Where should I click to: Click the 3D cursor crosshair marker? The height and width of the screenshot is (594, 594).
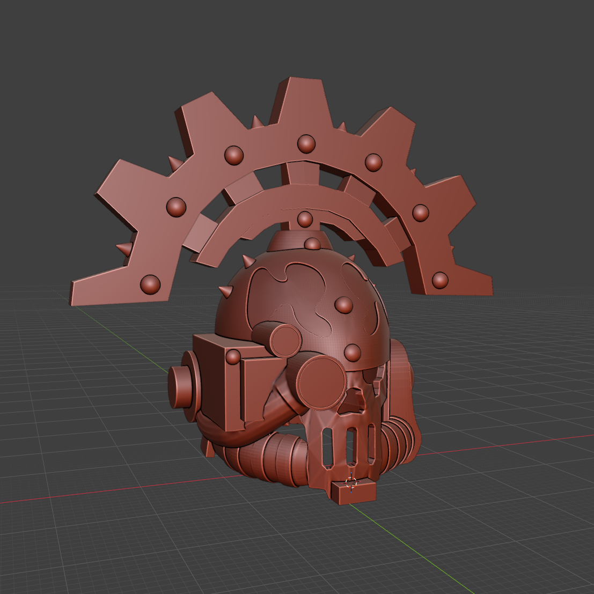tap(351, 482)
